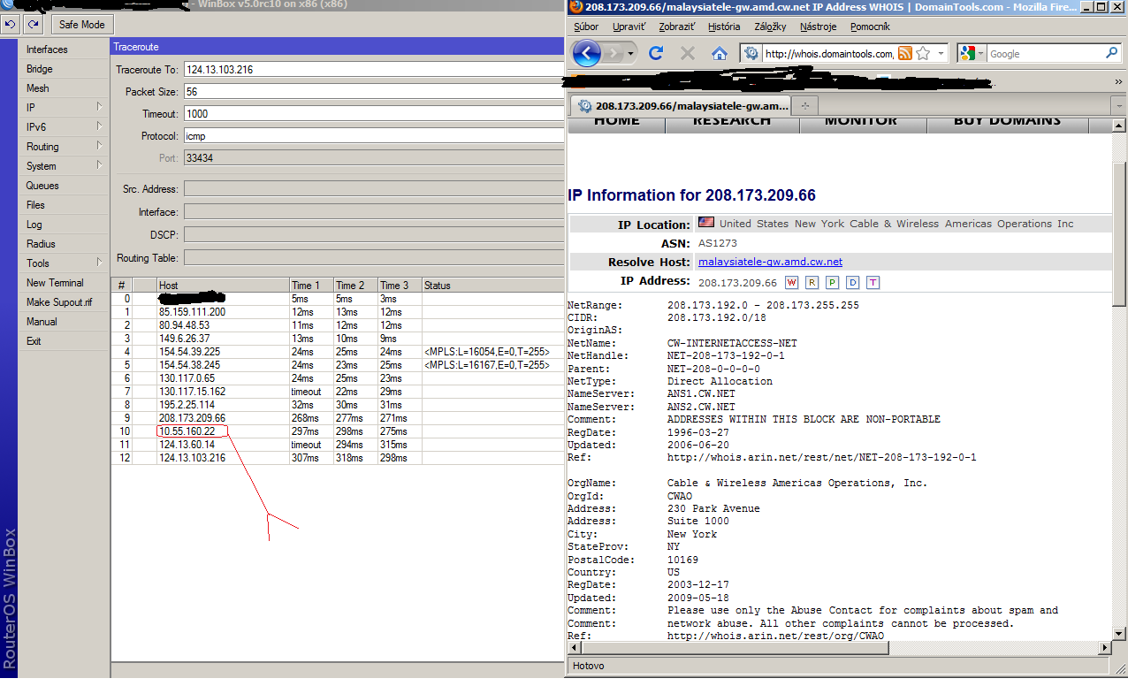Open Queues in WinBox sidebar
The height and width of the screenshot is (686, 1128).
(x=63, y=186)
